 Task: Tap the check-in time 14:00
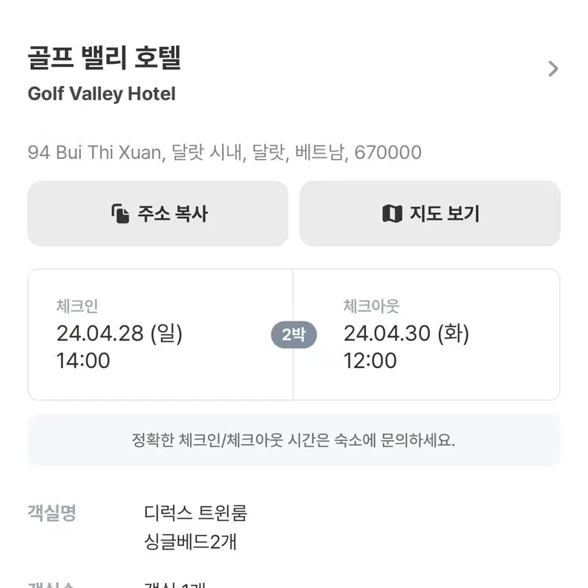point(83,361)
